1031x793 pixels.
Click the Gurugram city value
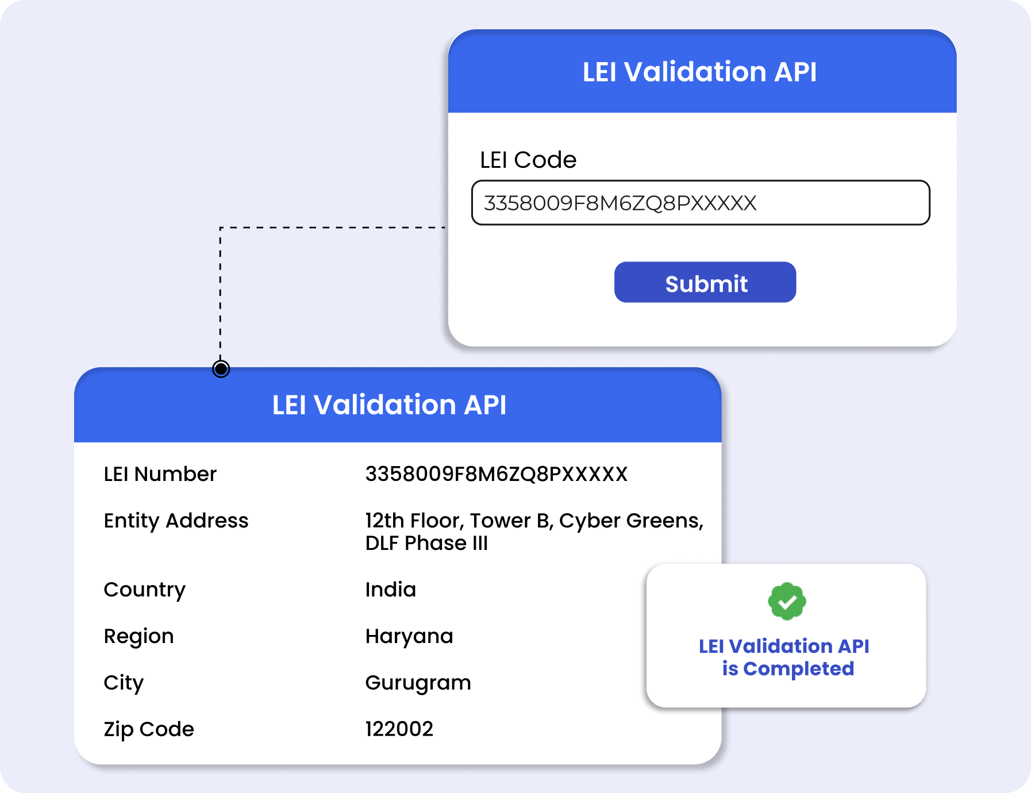pos(418,683)
